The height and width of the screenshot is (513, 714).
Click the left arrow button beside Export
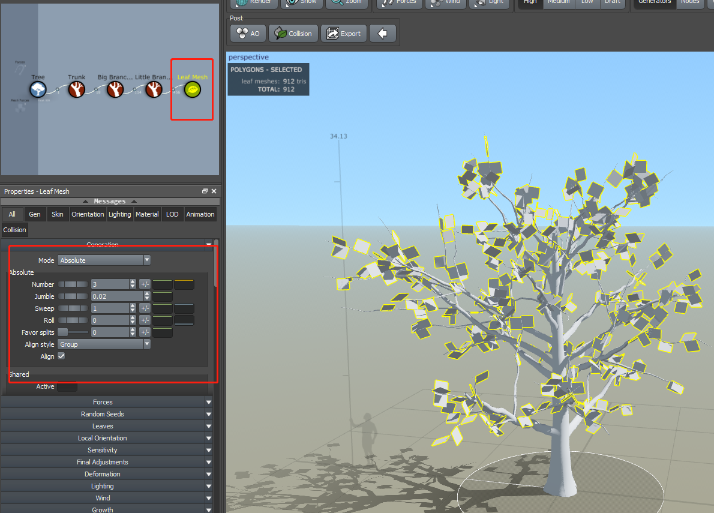(x=383, y=33)
